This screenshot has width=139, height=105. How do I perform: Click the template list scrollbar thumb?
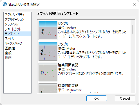point(133,29)
